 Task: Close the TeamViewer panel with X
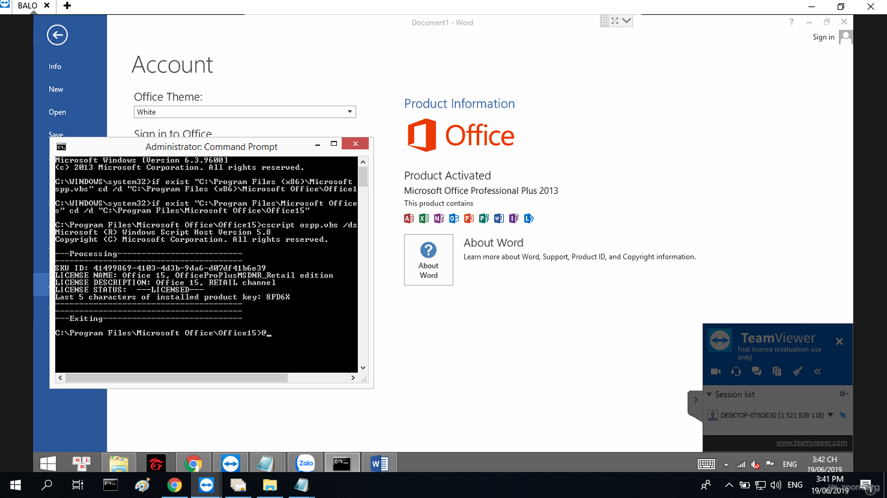(x=839, y=342)
